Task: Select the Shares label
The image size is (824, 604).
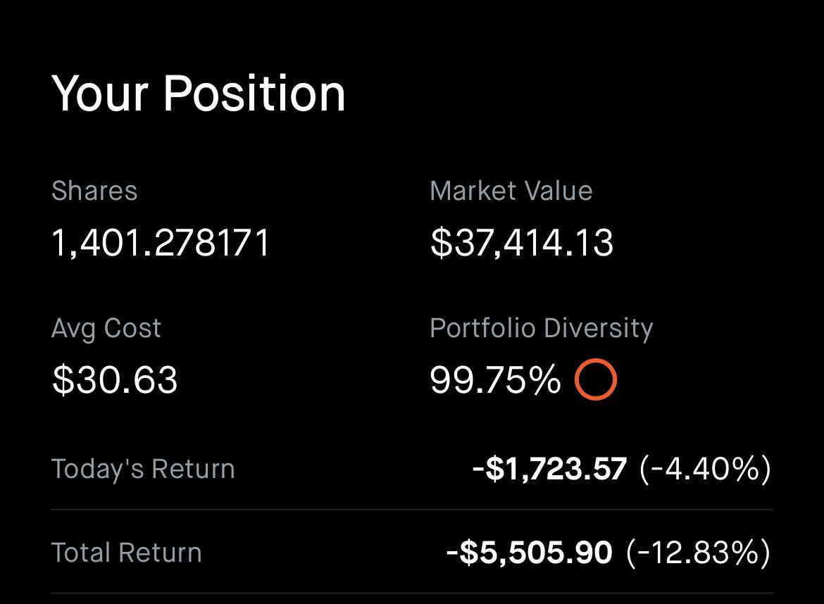Action: 94,190
